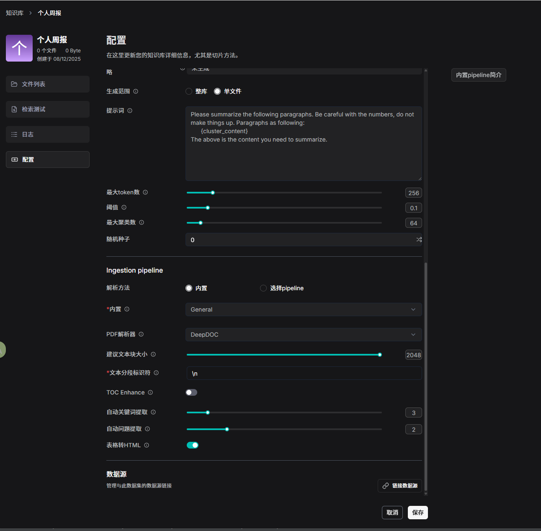Image resolution: width=541 pixels, height=531 pixels.
Task: Expand the PDF解析器 DeepDOC dropdown
Action: click(x=303, y=335)
